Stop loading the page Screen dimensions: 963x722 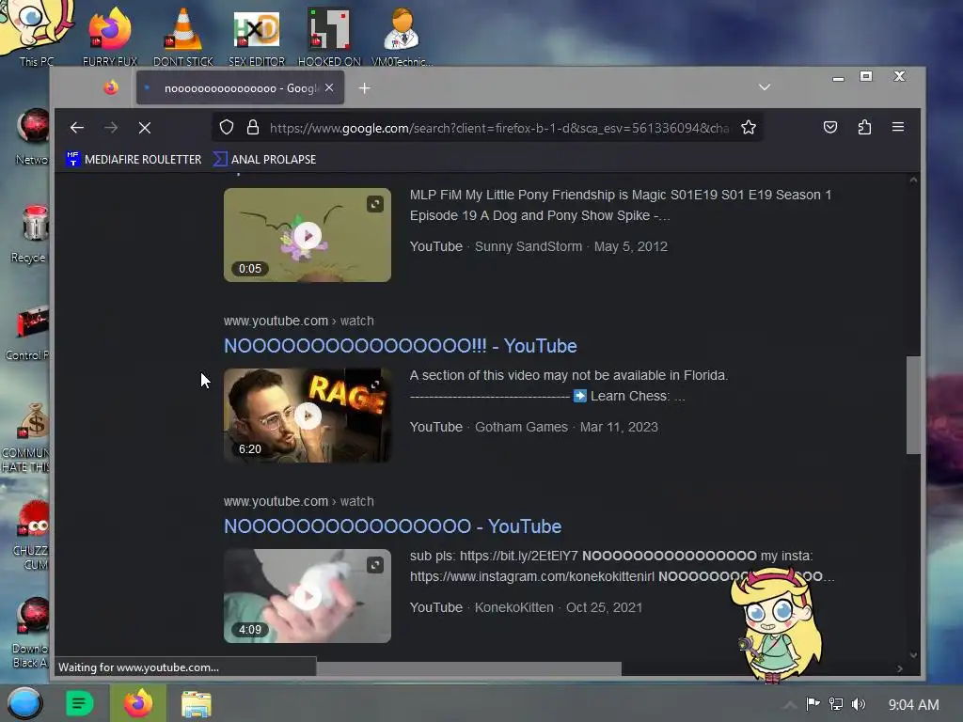[x=144, y=128]
